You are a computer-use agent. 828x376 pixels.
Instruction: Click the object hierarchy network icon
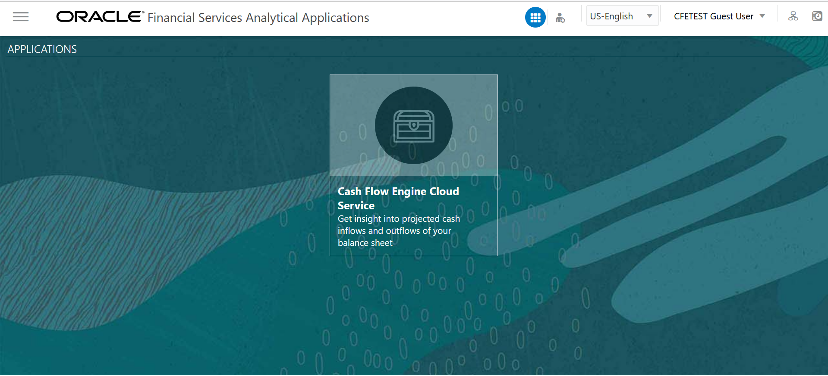793,16
